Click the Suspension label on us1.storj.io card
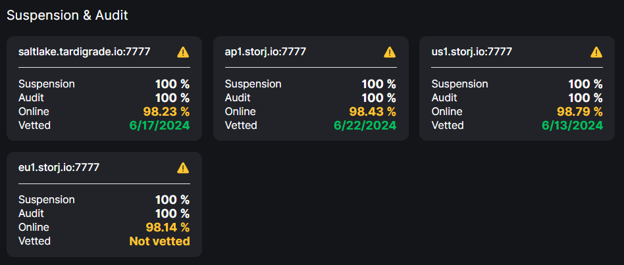 pos(459,84)
